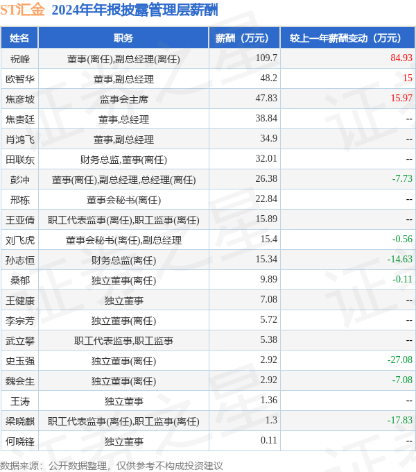
Task: Select the 职务 column header
Action: (123, 38)
